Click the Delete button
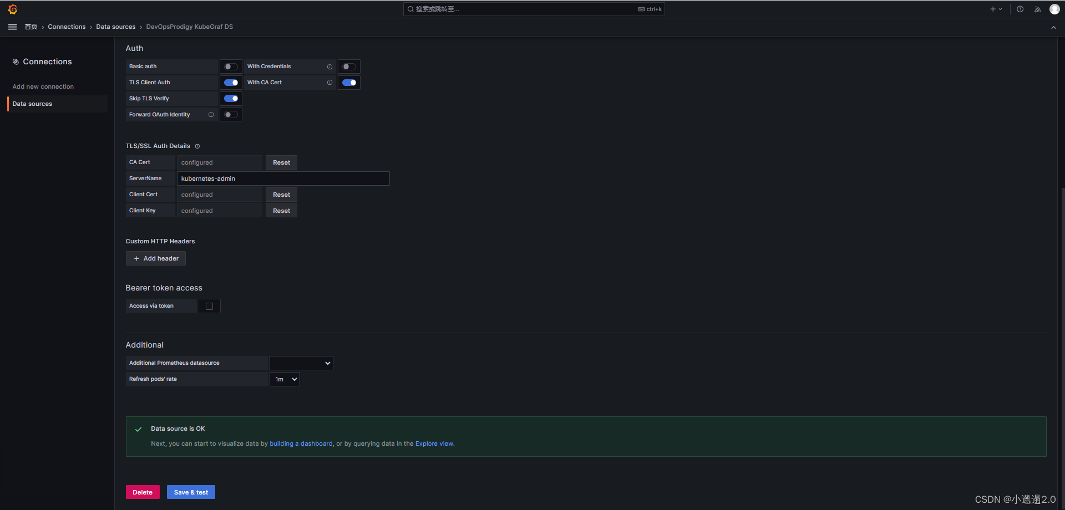The image size is (1065, 510). point(143,492)
